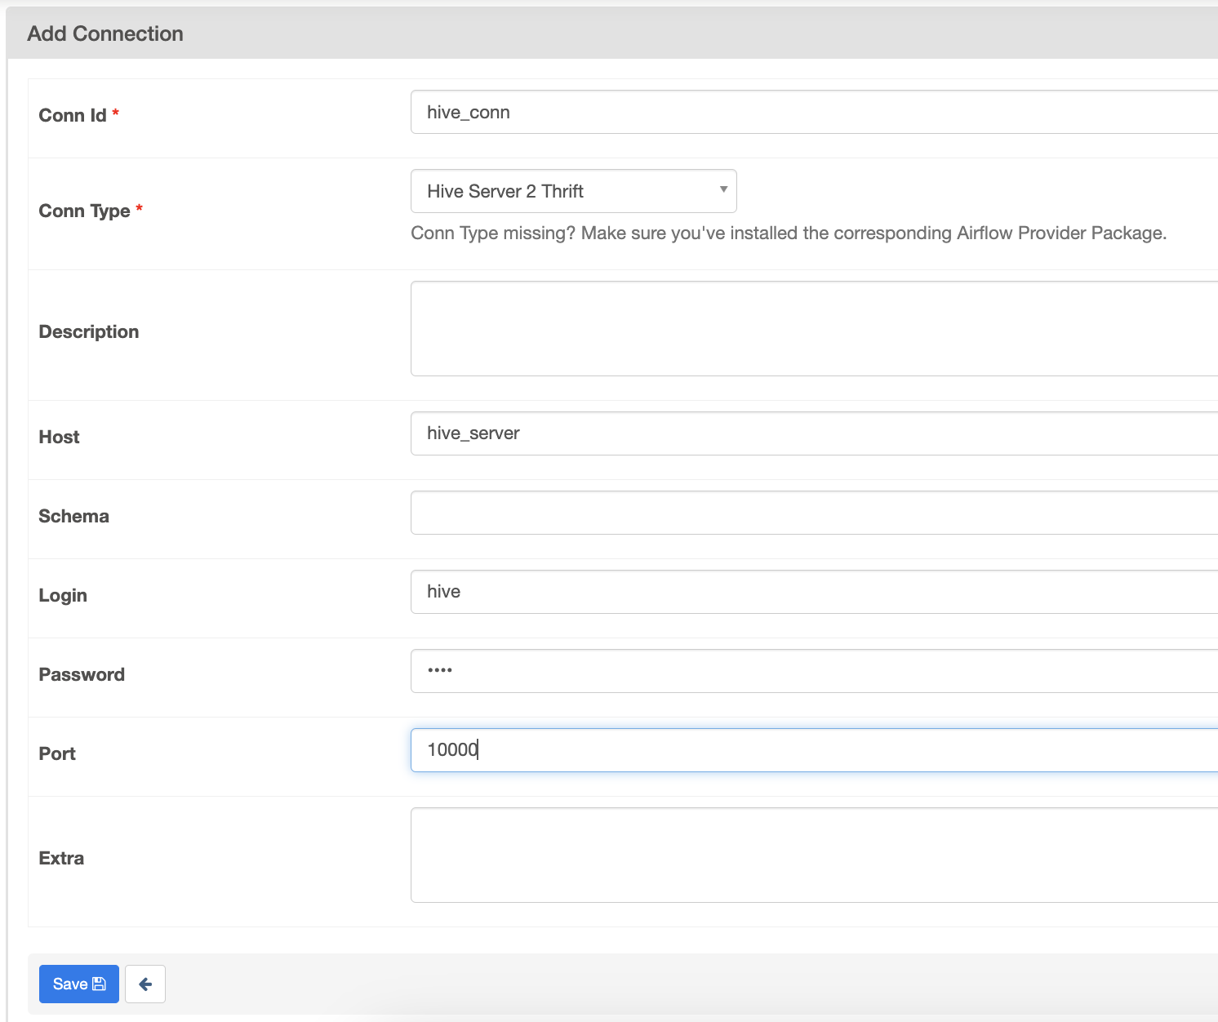Click the Port field showing 10000
Image resolution: width=1218 pixels, height=1022 pixels.
click(814, 750)
